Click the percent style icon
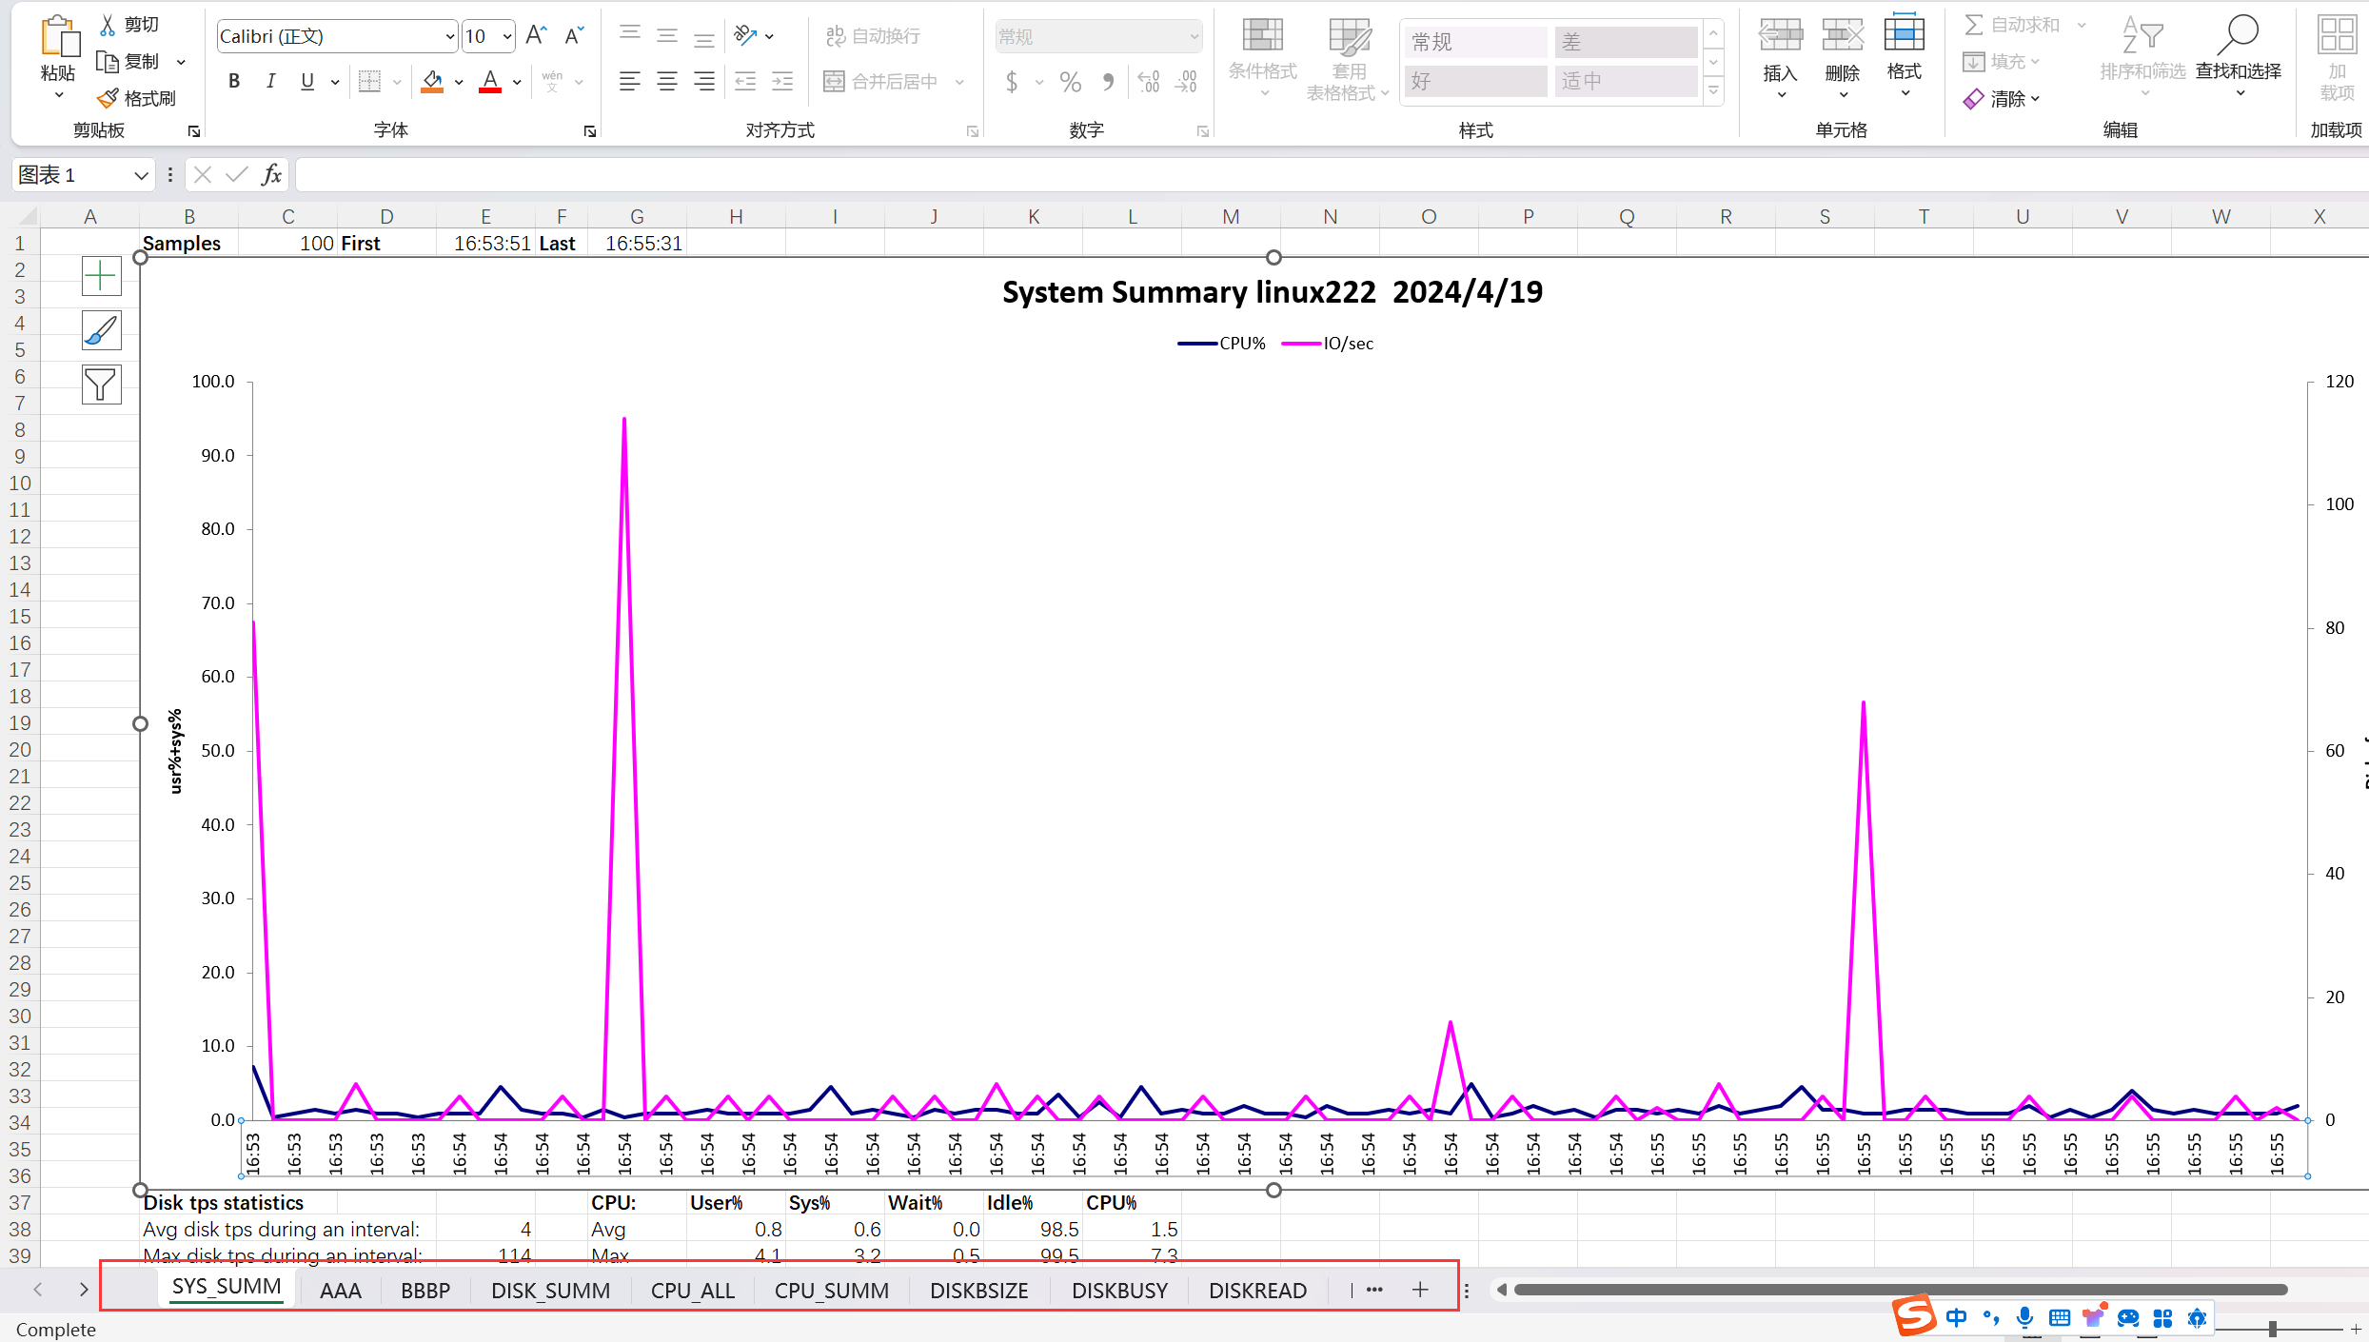The image size is (2369, 1342). click(1070, 82)
